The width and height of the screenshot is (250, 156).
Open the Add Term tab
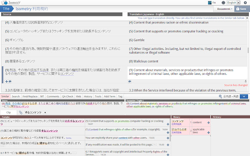tap(109, 96)
